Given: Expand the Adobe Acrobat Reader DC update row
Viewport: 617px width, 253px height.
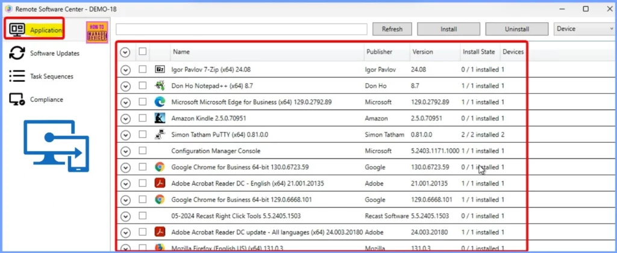Looking at the screenshot, I should coord(125,233).
